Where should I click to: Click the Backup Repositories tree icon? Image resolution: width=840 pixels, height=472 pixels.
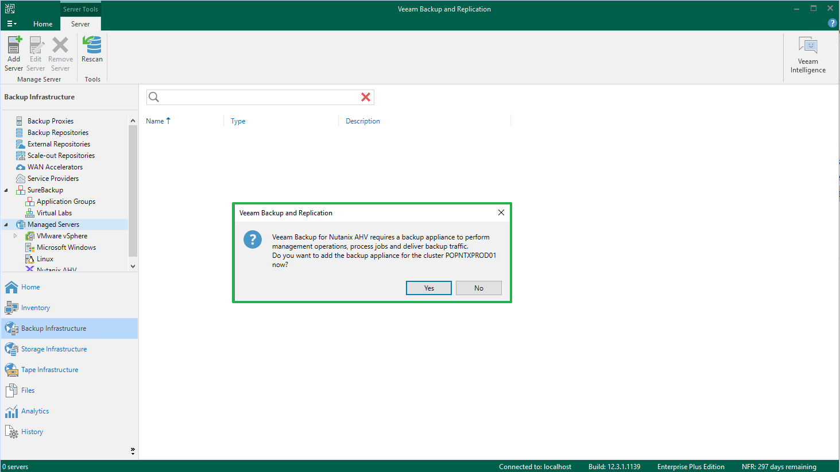click(20, 133)
